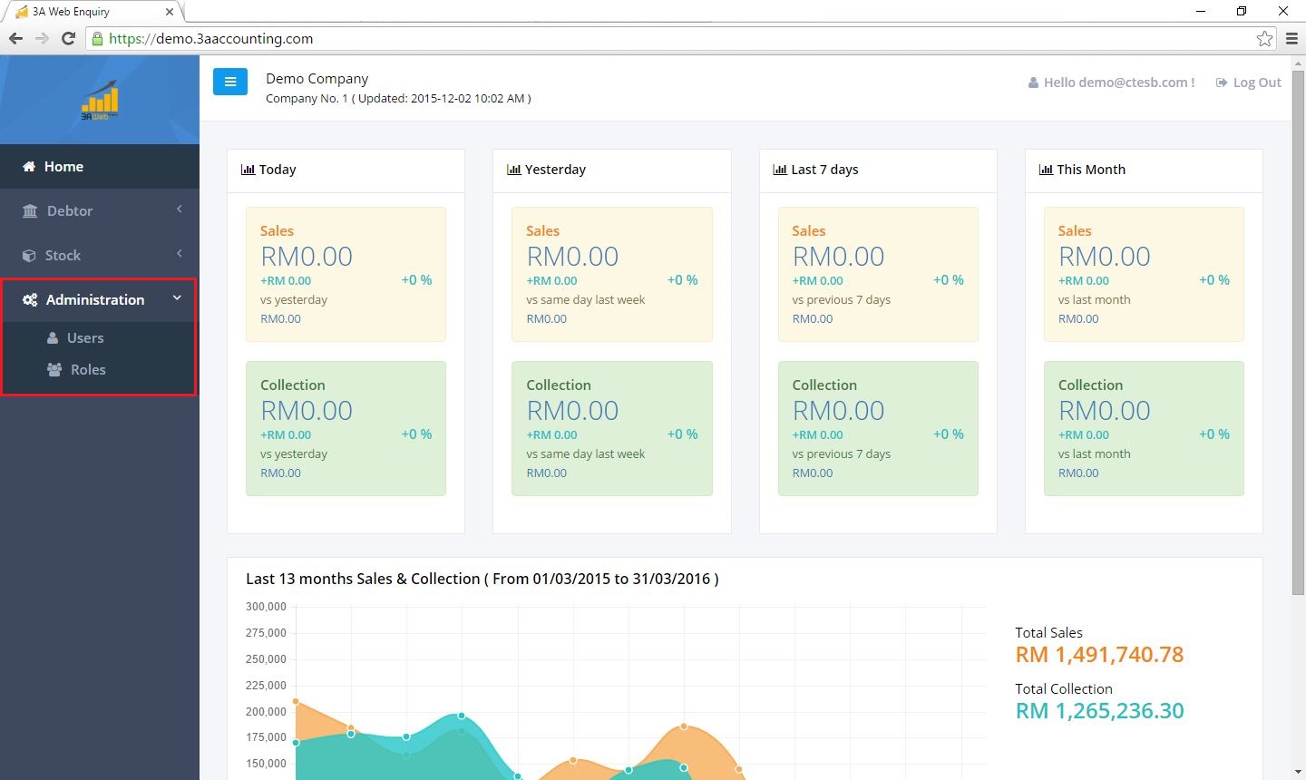Click the secure padlock icon in address bar
This screenshot has height=780, width=1306.
97,39
